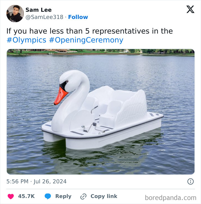201x204 pixels.
Task: Click the X logo icon
Action: tap(190, 9)
